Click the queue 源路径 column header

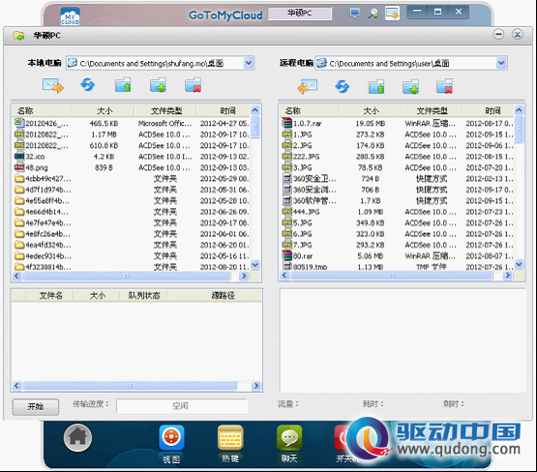pyautogui.click(x=215, y=295)
